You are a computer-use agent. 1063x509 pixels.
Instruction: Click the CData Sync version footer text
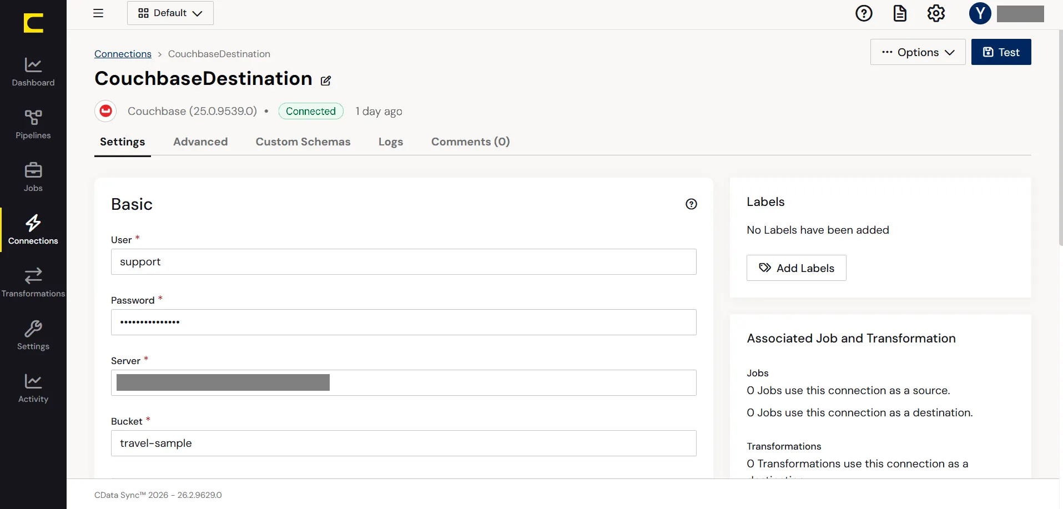coord(158,495)
